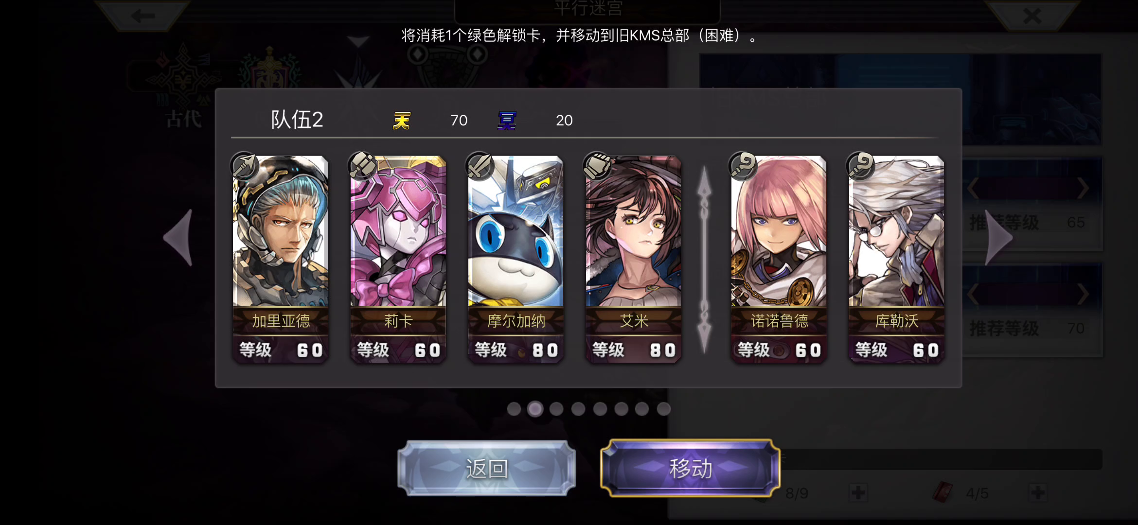This screenshot has width=1138, height=525.
Task: Select the third team page dot
Action: point(556,409)
